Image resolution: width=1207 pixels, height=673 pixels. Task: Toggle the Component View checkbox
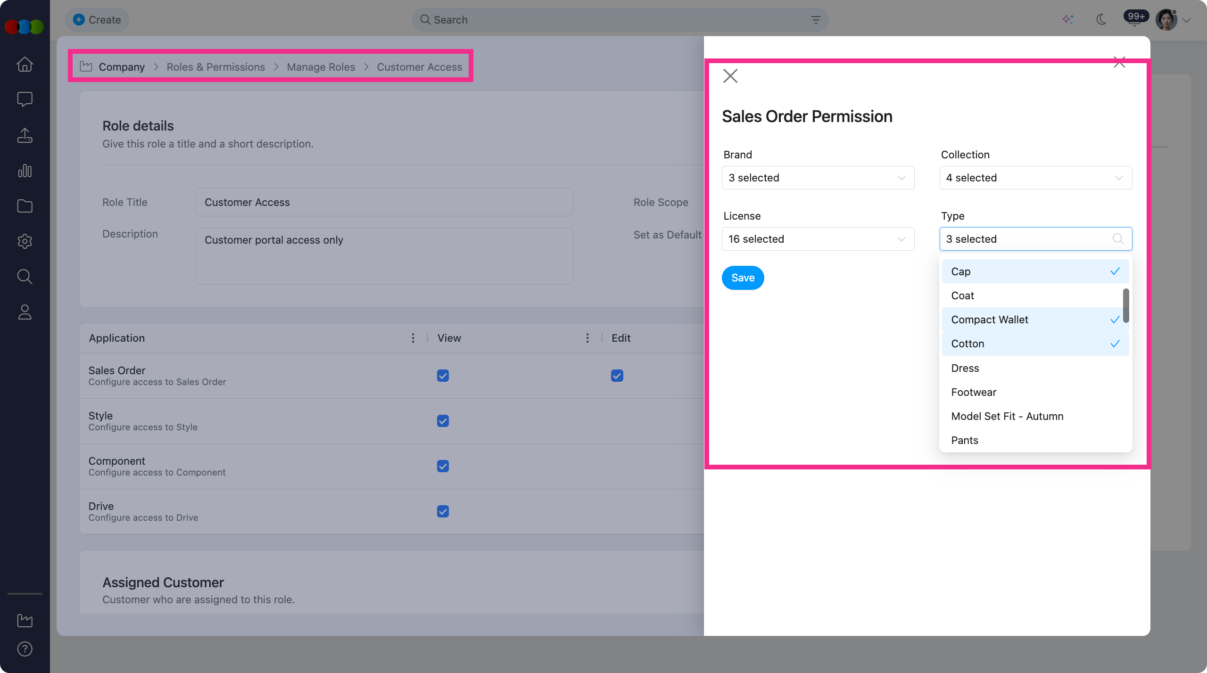443,466
